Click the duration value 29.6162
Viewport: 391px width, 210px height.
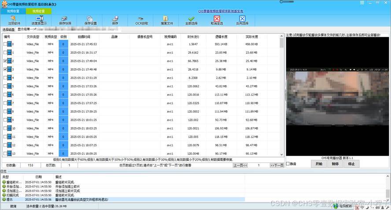point(193,52)
